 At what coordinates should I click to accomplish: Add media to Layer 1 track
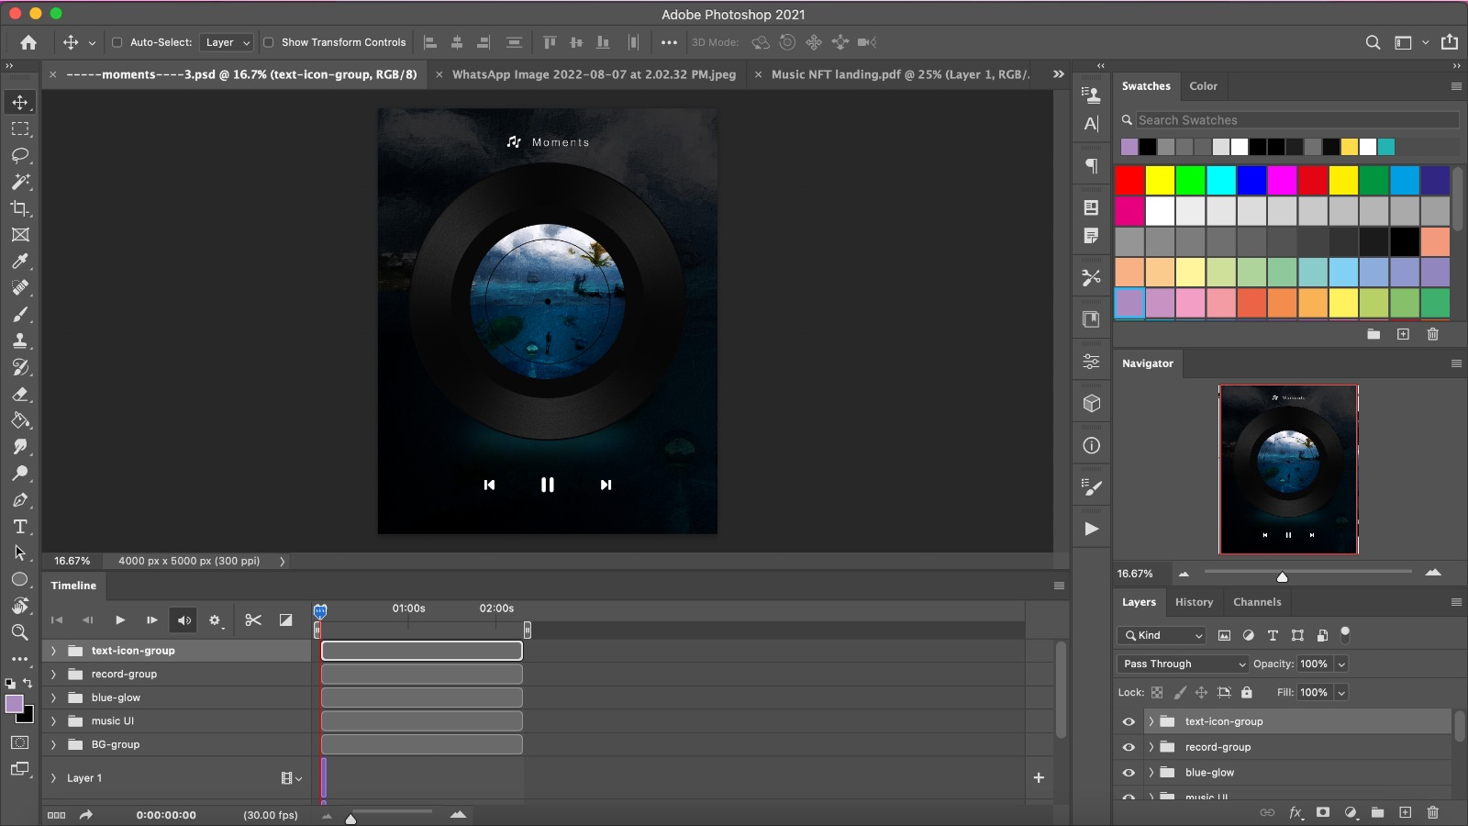point(1039,777)
